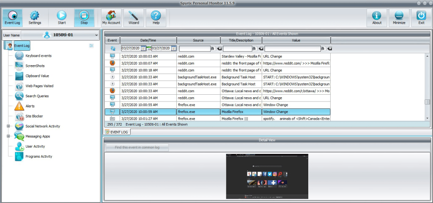Screen dimensions: 433x203
Task: Open Settings from the toolbar
Action: pyautogui.click(x=35, y=18)
